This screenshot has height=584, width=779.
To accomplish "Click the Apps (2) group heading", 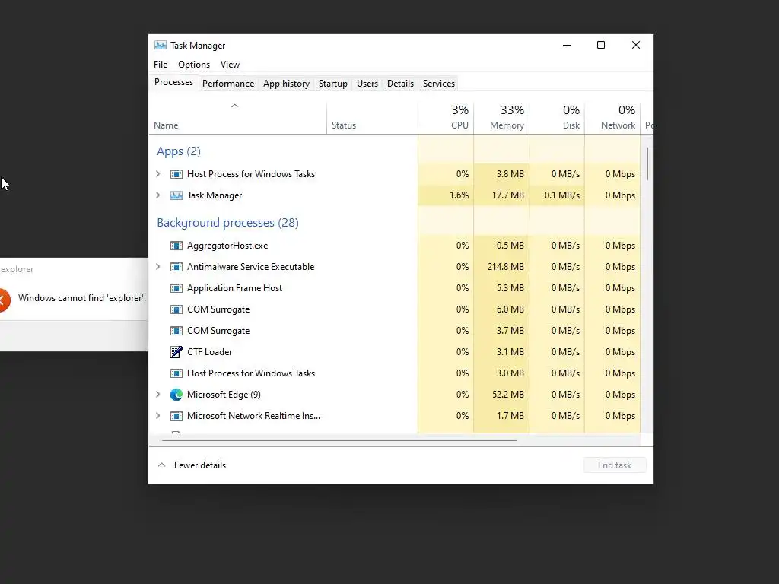I will pos(179,151).
